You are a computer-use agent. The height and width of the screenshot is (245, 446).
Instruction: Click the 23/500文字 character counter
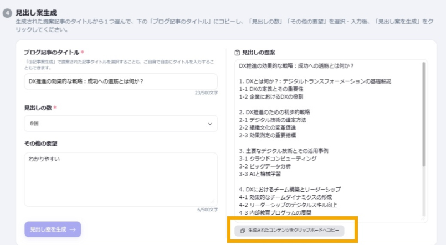[x=206, y=93]
